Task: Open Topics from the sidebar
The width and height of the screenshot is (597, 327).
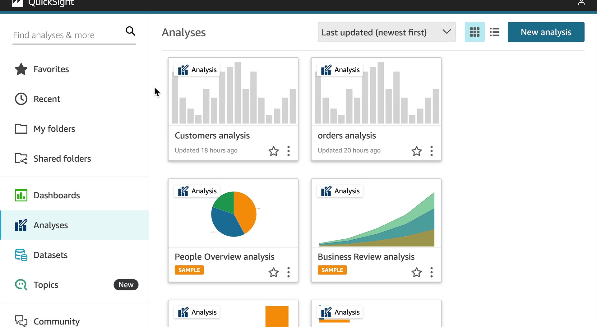Action: click(x=46, y=285)
